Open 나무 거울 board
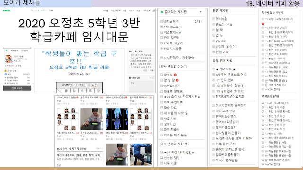The height and width of the screenshot is (170, 303). 170,163
